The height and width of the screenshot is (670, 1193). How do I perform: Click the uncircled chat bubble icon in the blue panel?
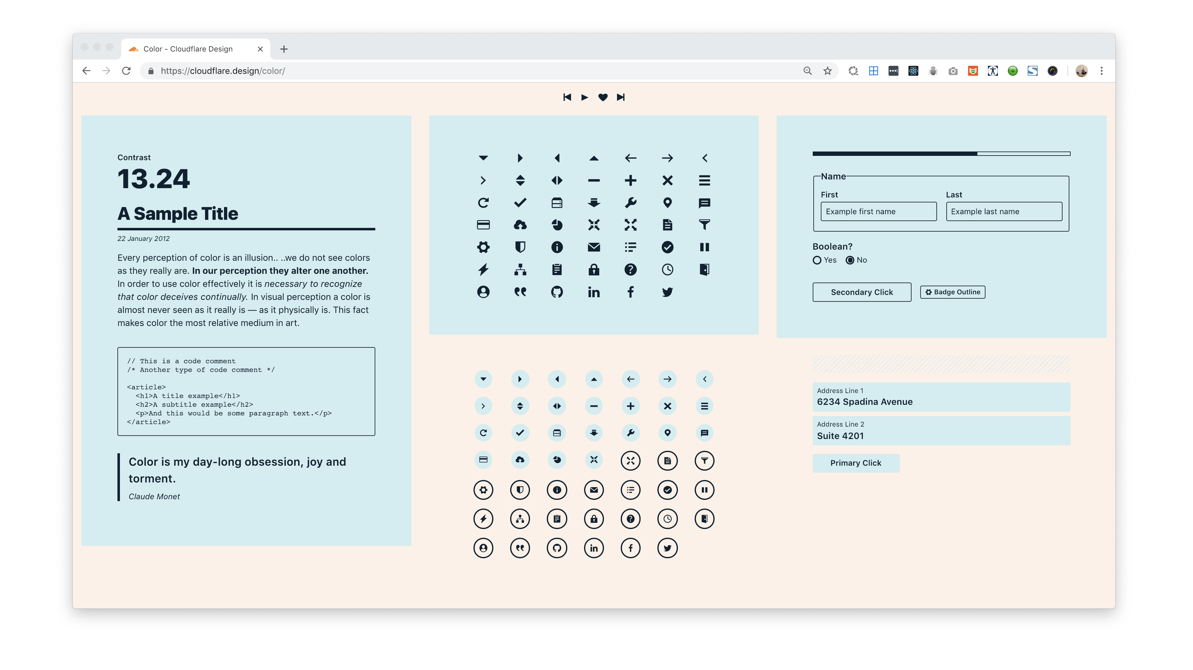704,203
